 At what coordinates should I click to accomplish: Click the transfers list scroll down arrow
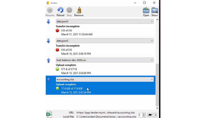(x=157, y=108)
